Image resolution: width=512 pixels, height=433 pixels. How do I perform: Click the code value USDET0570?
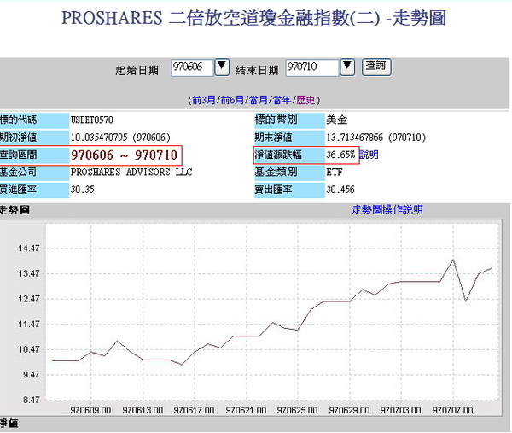click(92, 120)
